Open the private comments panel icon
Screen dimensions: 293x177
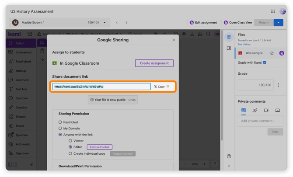(229, 49)
